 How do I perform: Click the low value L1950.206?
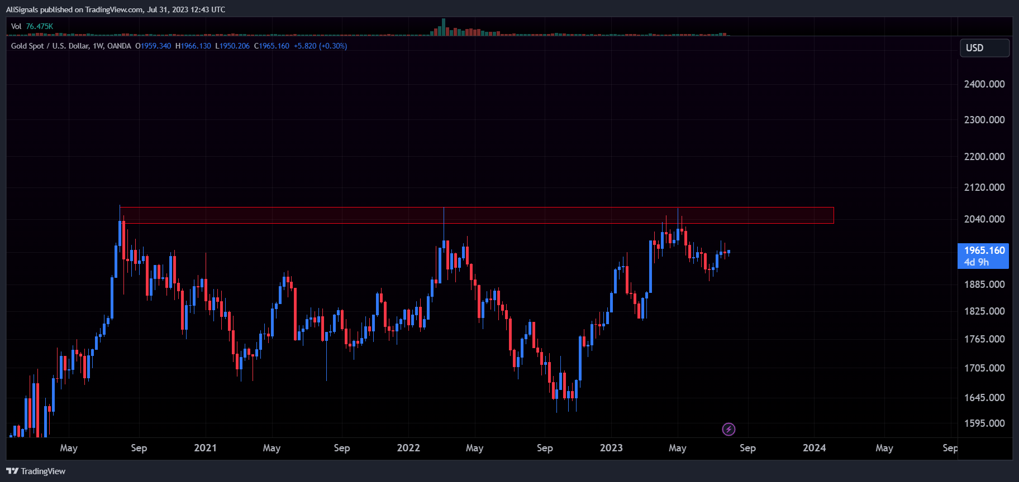[x=232, y=46]
